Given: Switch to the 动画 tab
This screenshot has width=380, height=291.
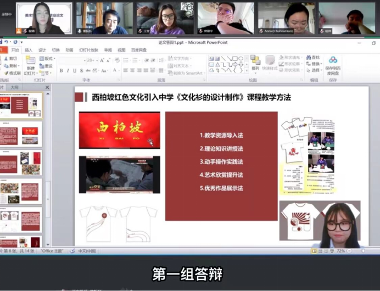Looking at the screenshot, I should click(x=69, y=50).
